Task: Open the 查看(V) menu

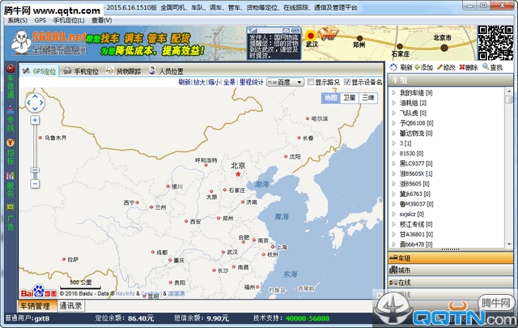Action: [x=101, y=20]
